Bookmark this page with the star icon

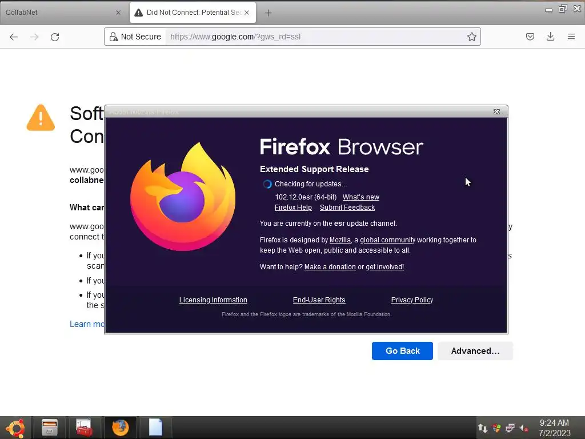click(x=471, y=37)
